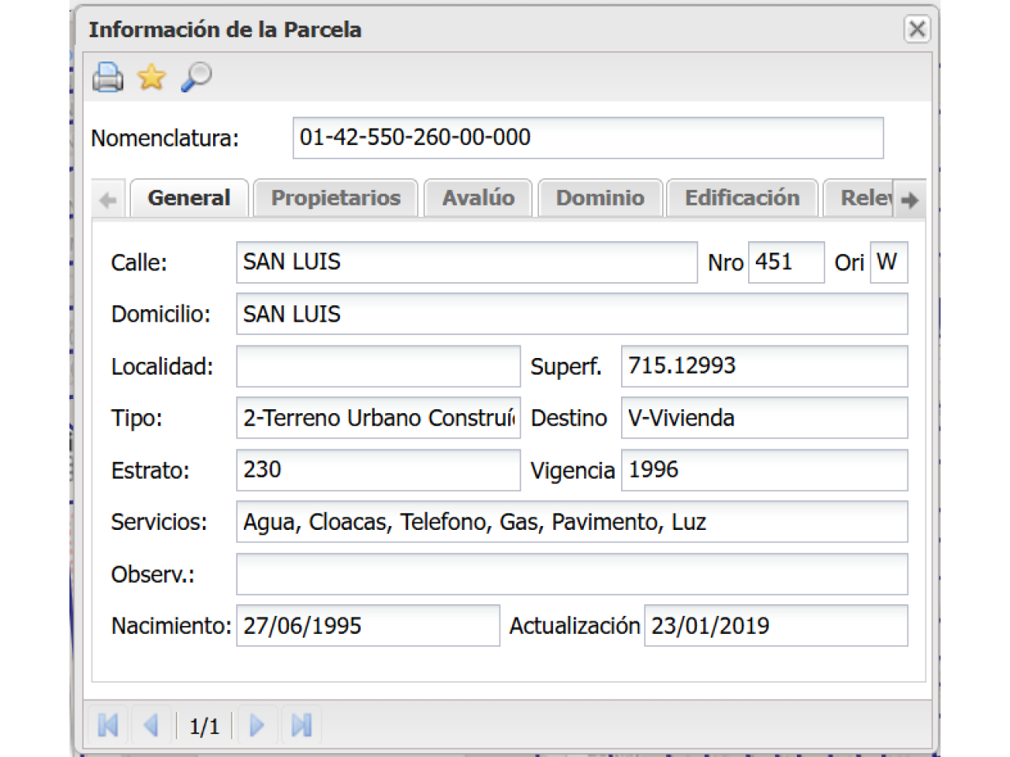Close the Información de la Parcela dialog

(916, 29)
